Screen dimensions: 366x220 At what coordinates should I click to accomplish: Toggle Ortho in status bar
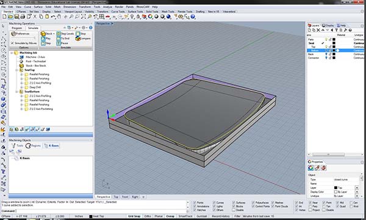coord(147,216)
